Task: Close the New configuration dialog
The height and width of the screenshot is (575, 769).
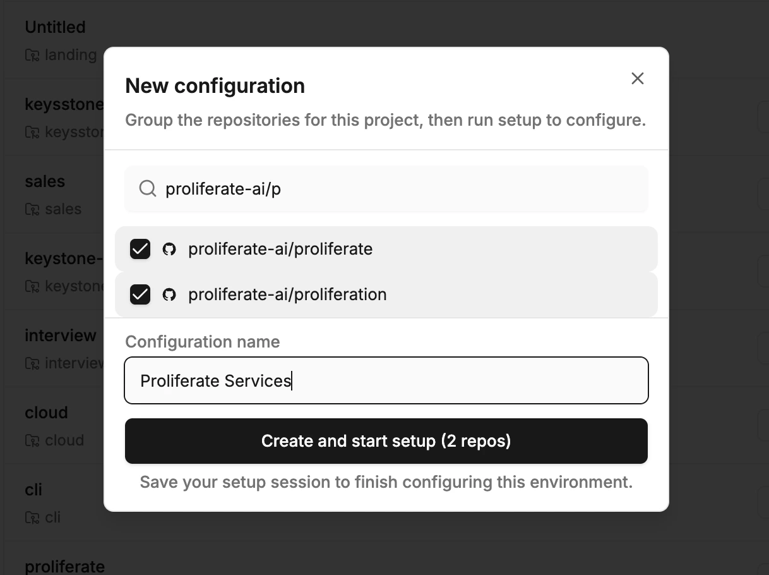Action: (x=637, y=78)
